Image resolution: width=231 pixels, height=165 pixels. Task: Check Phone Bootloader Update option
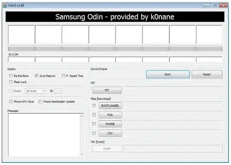(40, 101)
